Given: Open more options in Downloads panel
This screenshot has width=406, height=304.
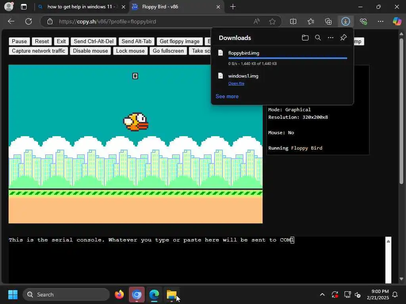Looking at the screenshot, I should (x=331, y=38).
